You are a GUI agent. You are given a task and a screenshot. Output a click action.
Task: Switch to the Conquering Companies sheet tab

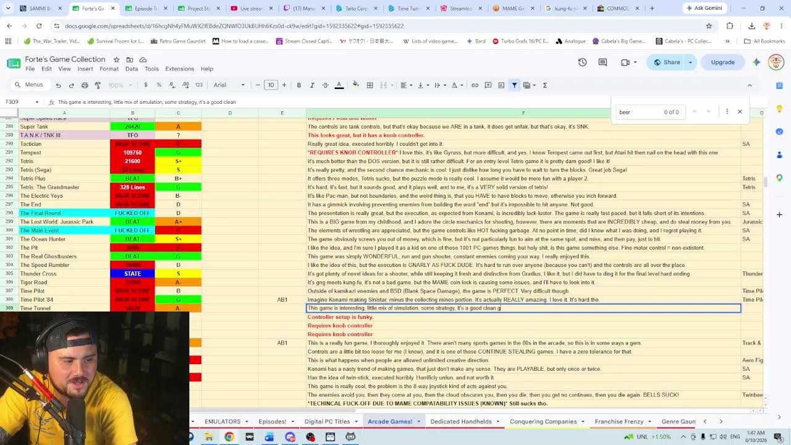click(543, 422)
